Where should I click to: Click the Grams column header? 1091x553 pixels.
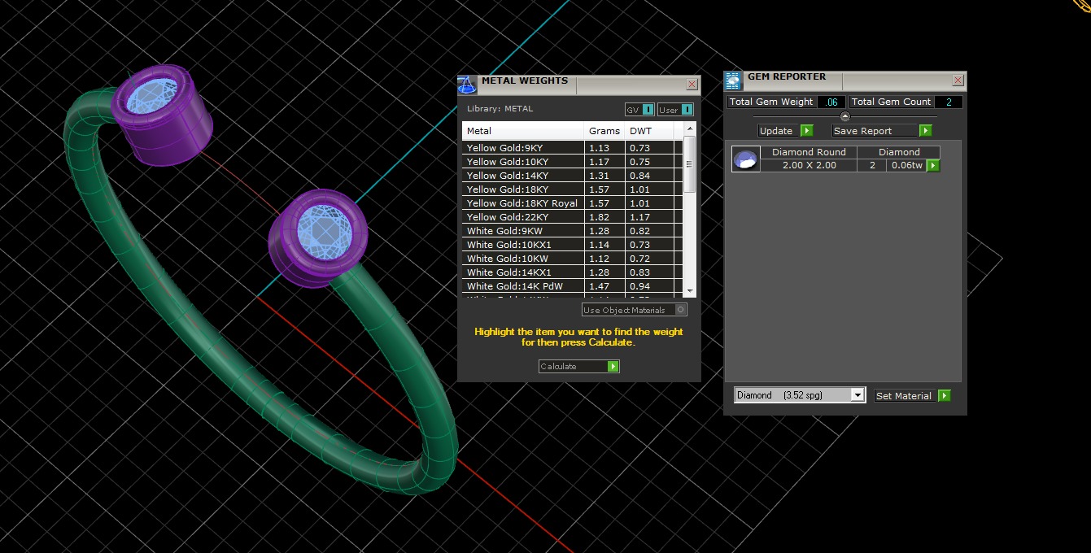604,131
